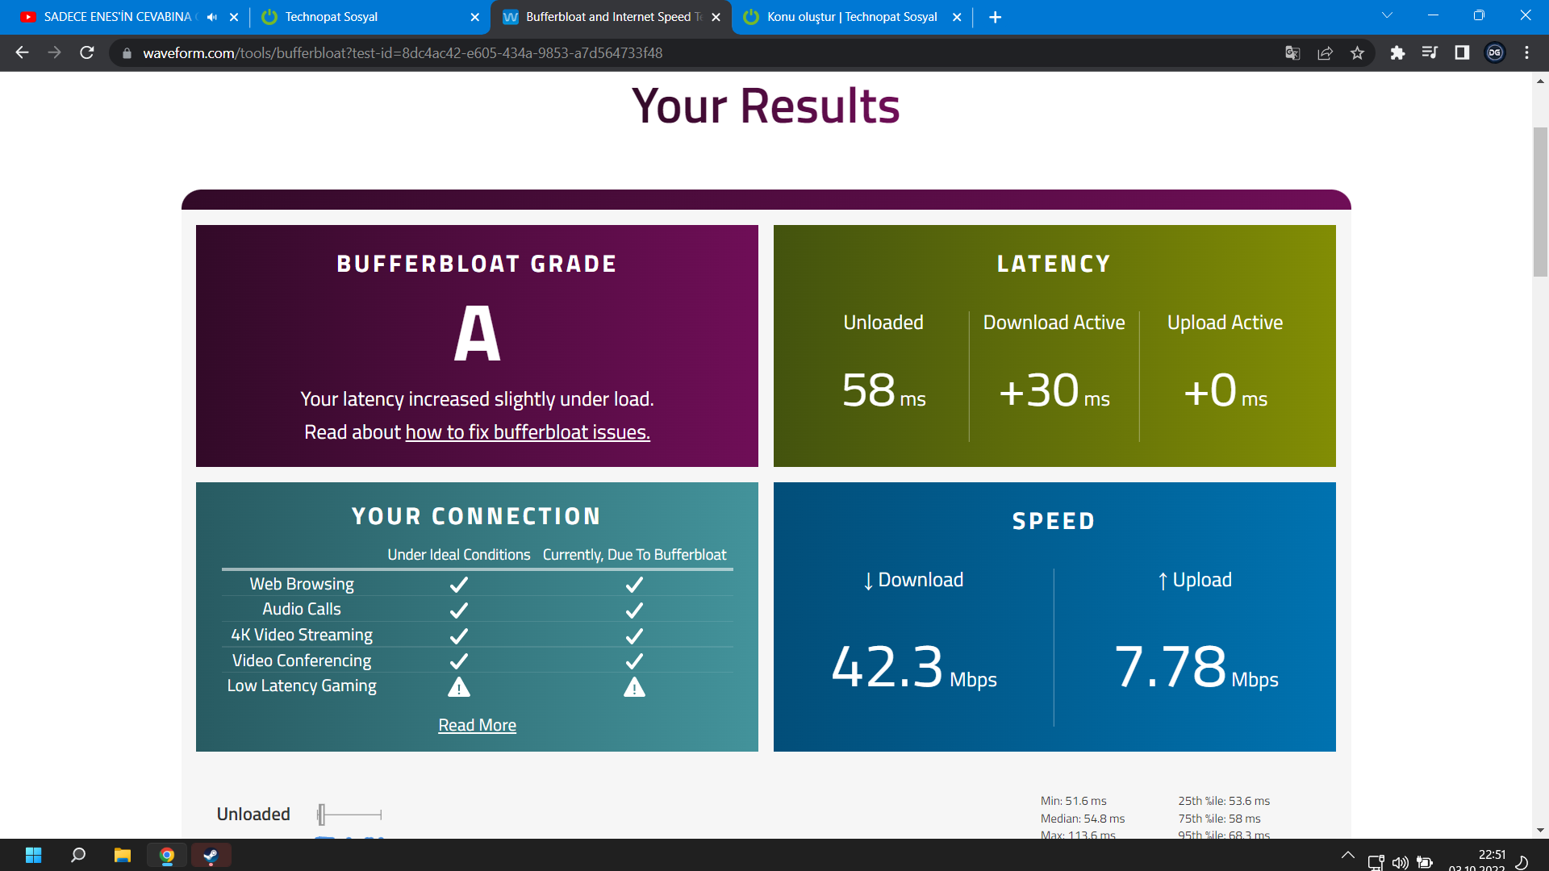Open the tab search dropdown arrow

coord(1387,15)
